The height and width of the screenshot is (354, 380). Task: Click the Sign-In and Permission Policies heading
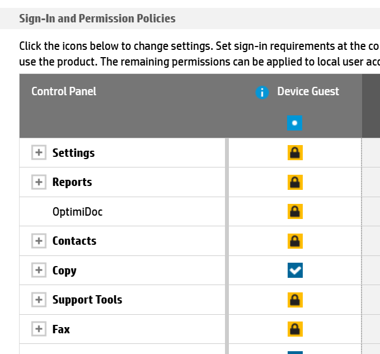click(97, 18)
